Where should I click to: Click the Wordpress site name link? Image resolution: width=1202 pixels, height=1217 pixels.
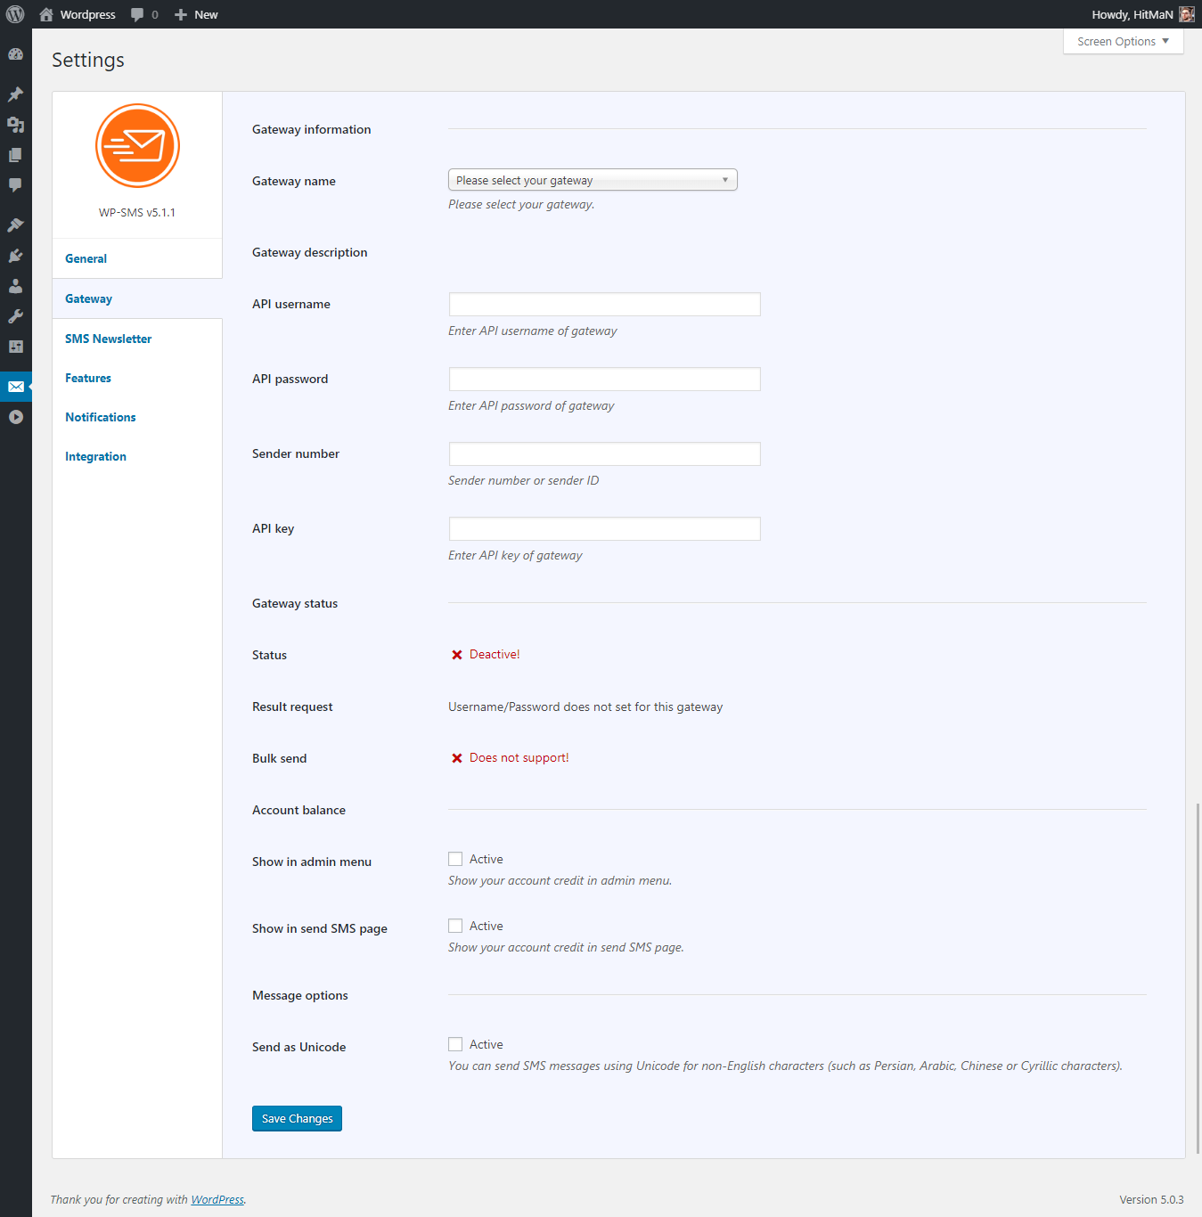point(88,14)
